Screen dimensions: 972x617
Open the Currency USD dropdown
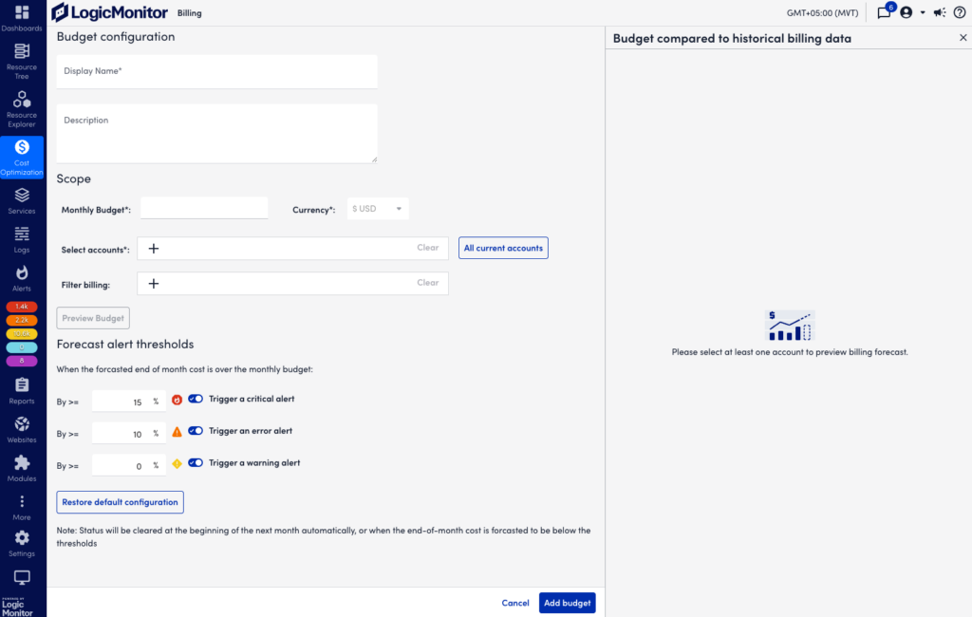point(377,208)
